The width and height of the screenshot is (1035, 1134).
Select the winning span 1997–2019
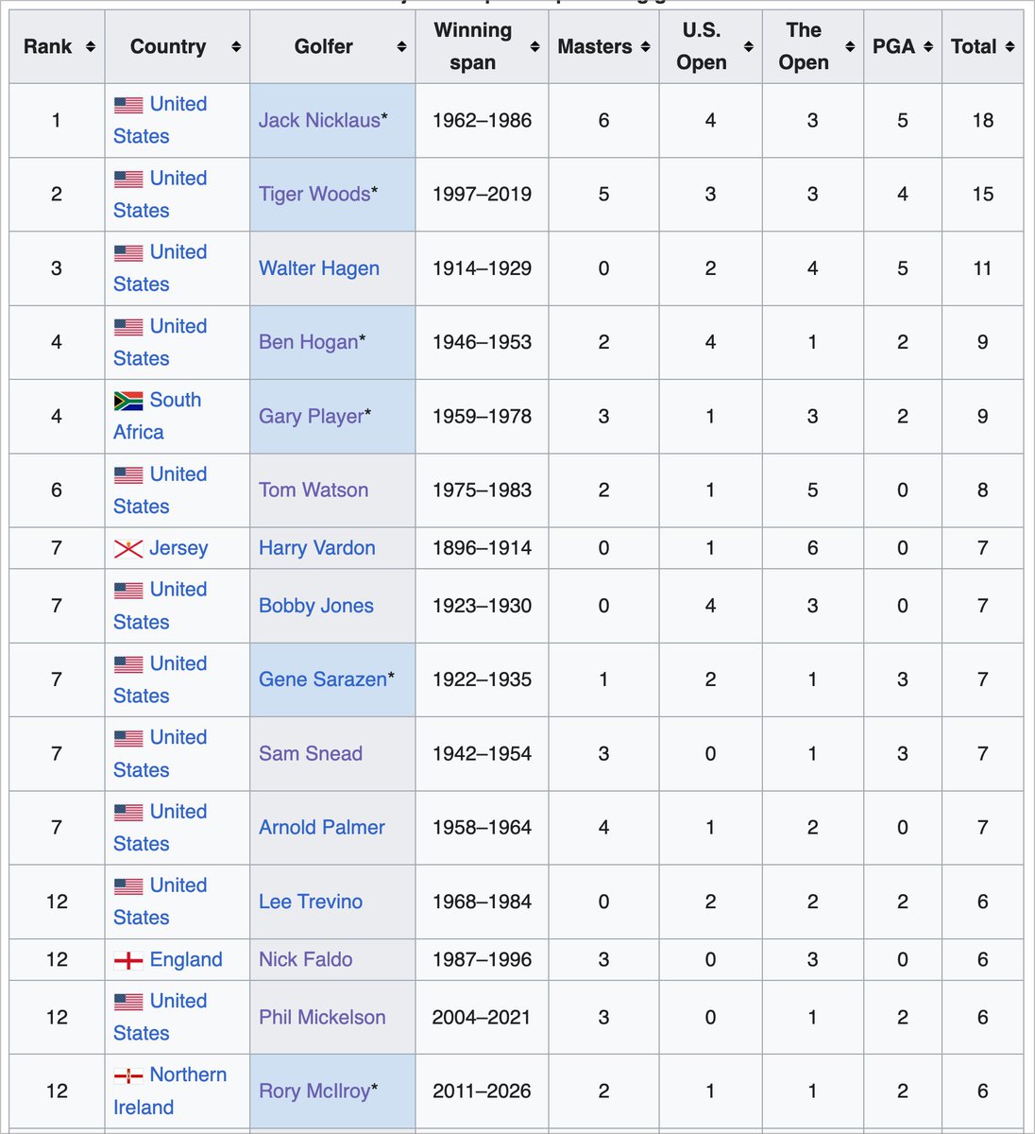[482, 194]
